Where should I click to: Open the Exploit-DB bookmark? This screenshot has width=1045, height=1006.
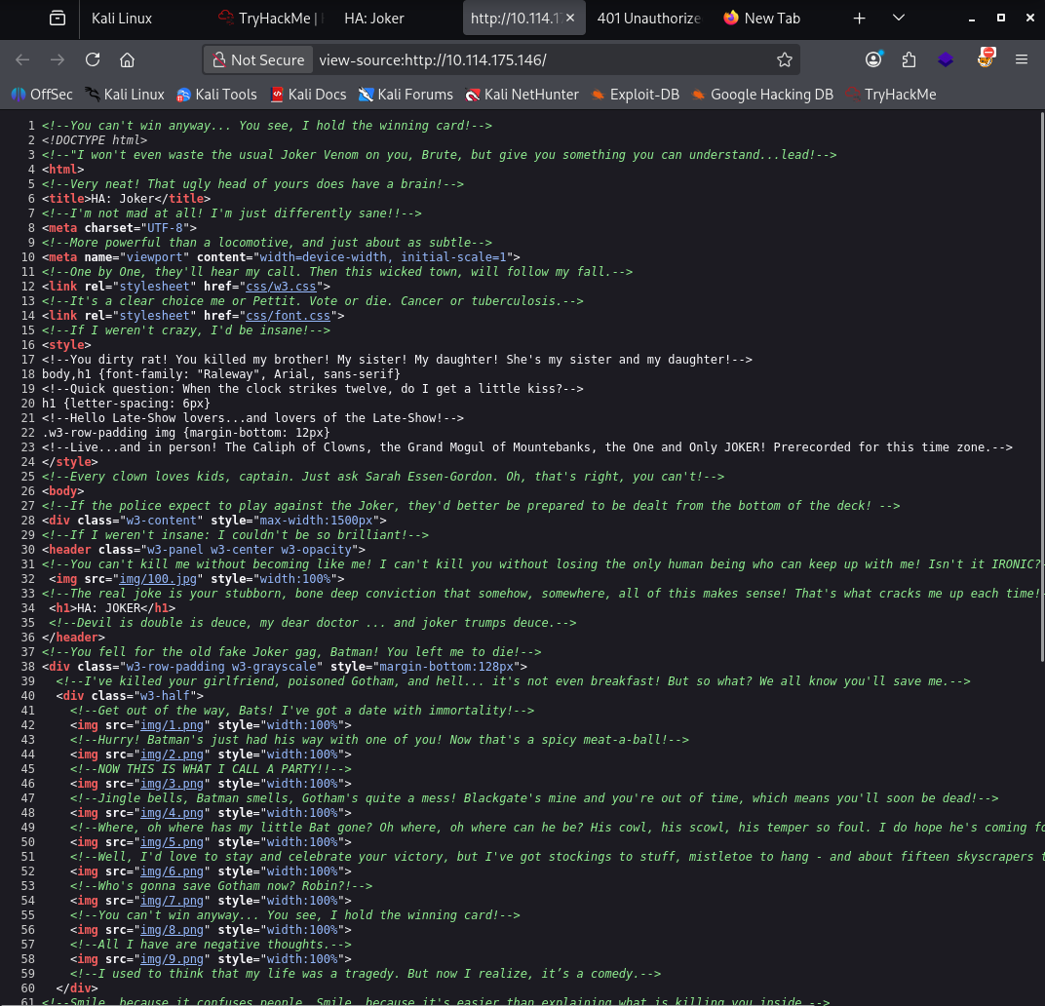[x=634, y=95]
